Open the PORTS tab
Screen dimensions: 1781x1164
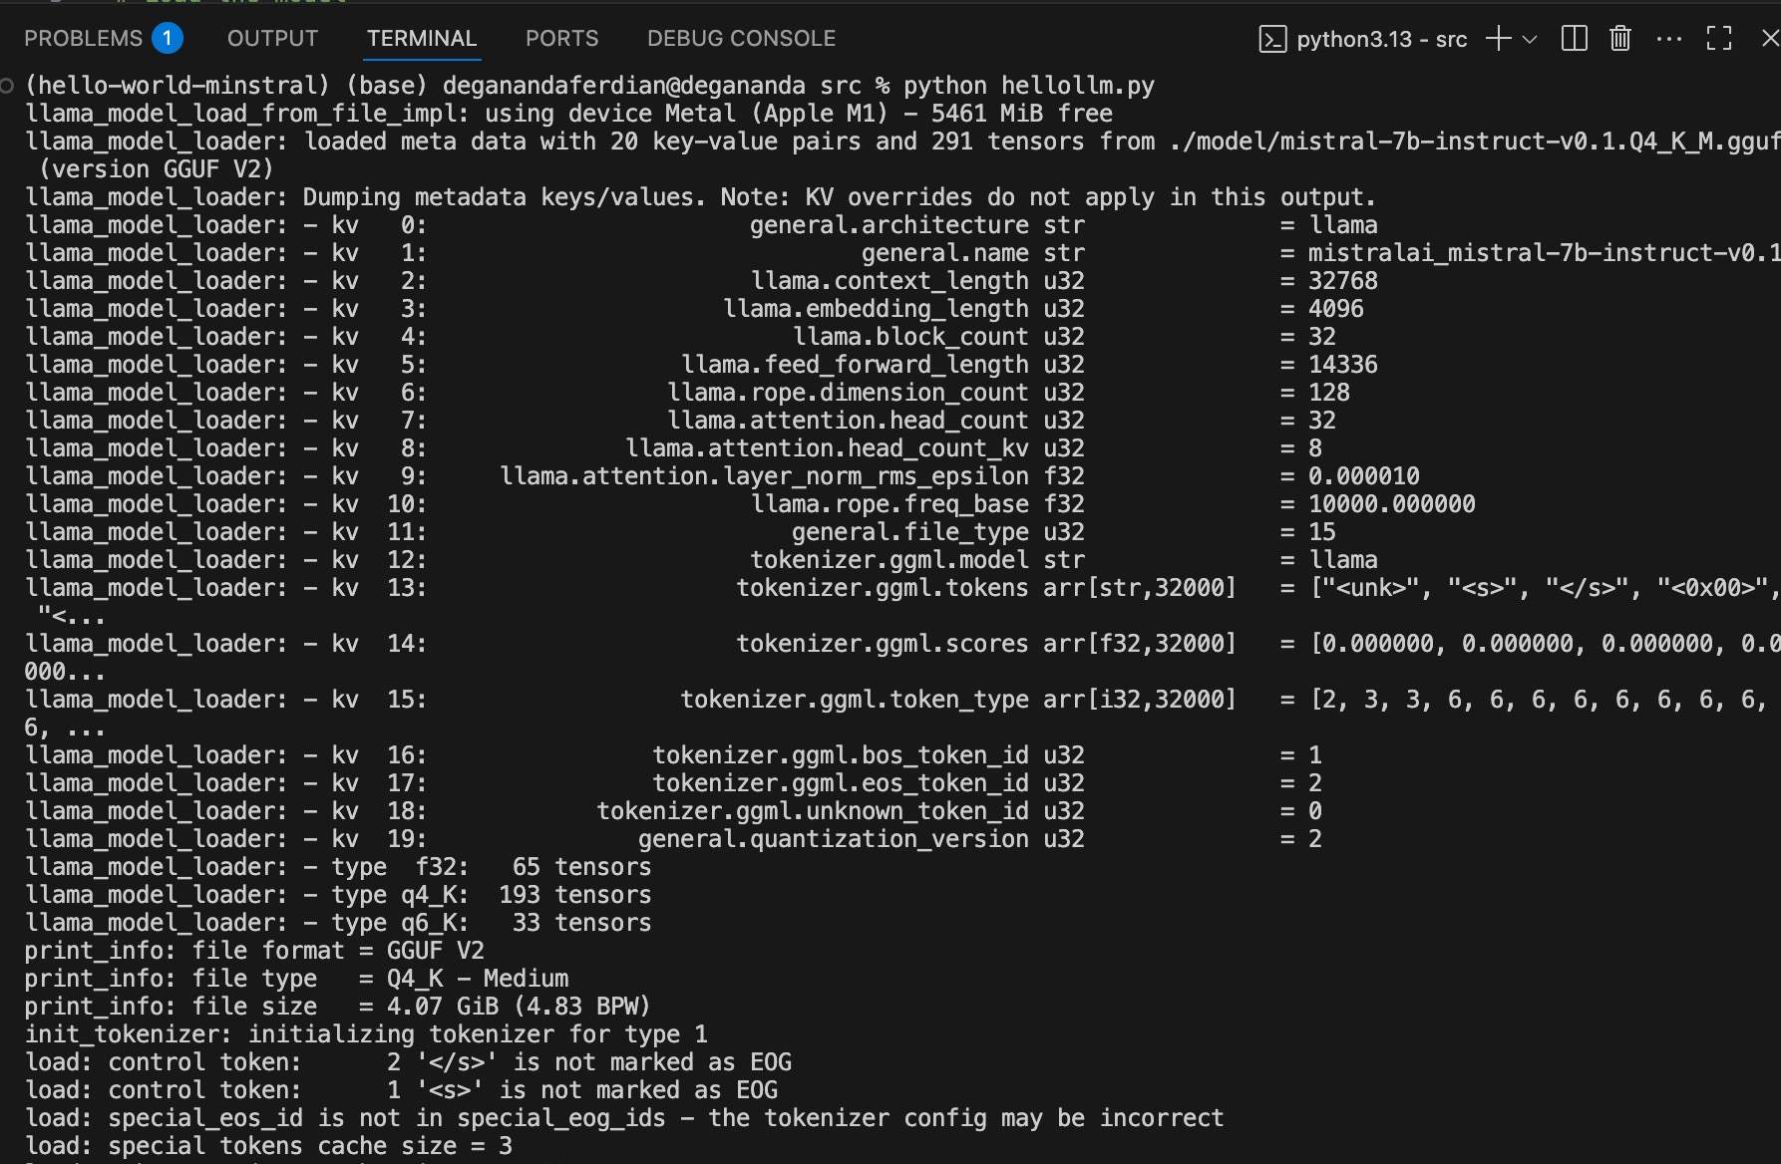click(562, 39)
